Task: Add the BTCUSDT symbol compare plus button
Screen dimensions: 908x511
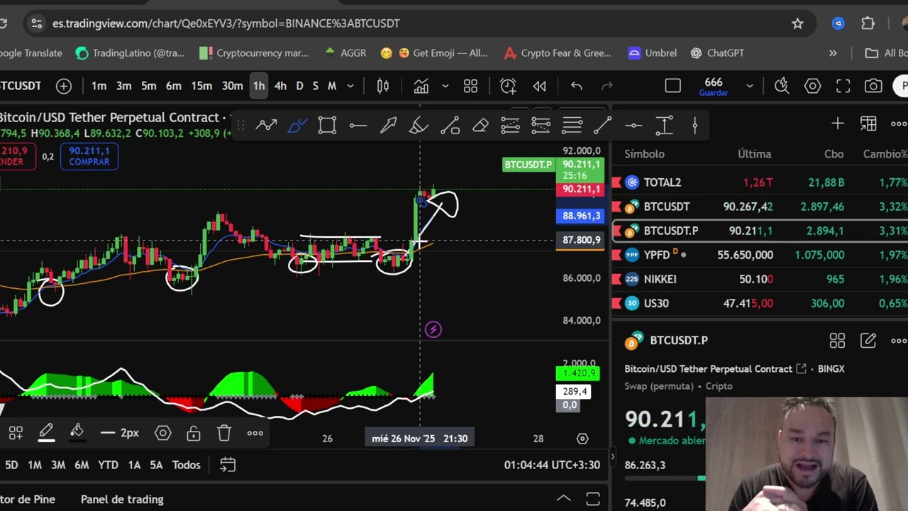Action: pyautogui.click(x=64, y=86)
